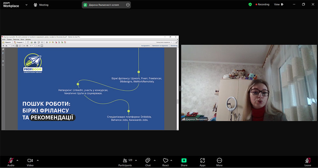Viewport: 318px width, 168px height.
Task: Open the Коментар pane in Acrobat
Action: click(174, 46)
